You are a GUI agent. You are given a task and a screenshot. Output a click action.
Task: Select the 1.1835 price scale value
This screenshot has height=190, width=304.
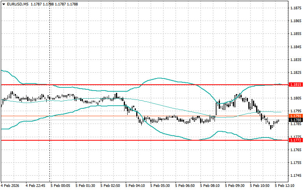coord(296,59)
